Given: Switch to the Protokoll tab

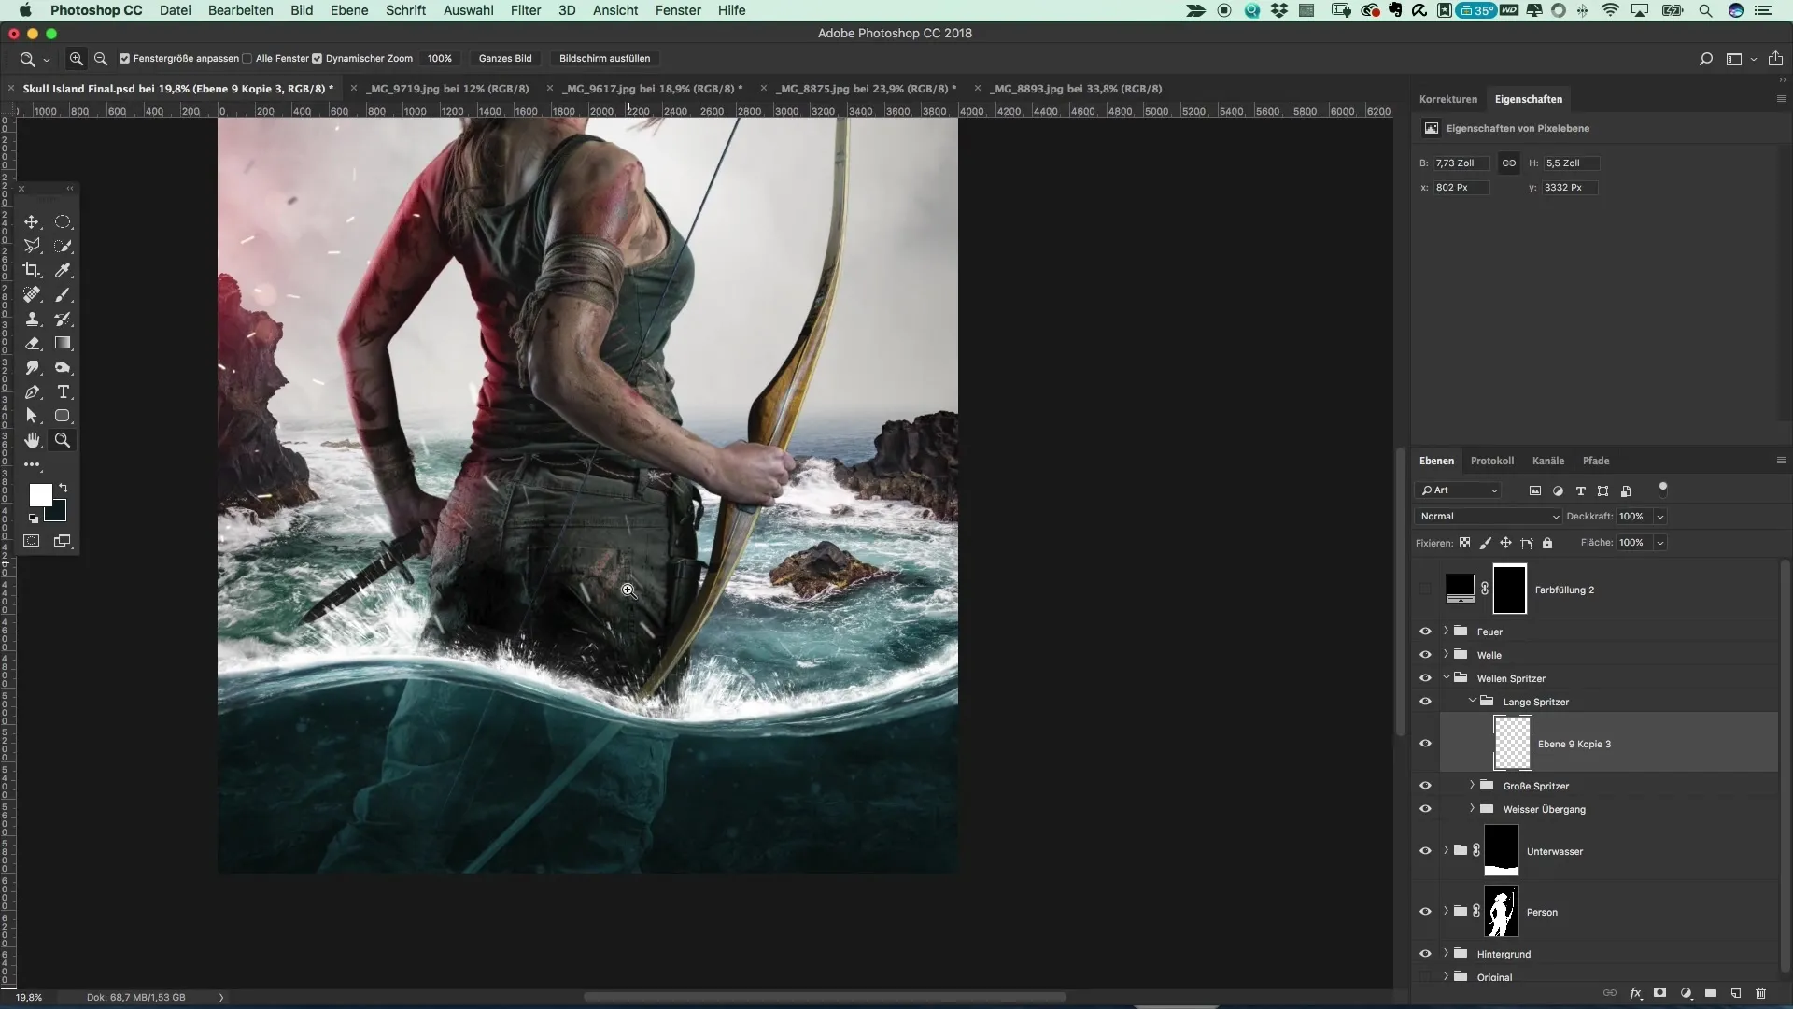Looking at the screenshot, I should pyautogui.click(x=1491, y=461).
